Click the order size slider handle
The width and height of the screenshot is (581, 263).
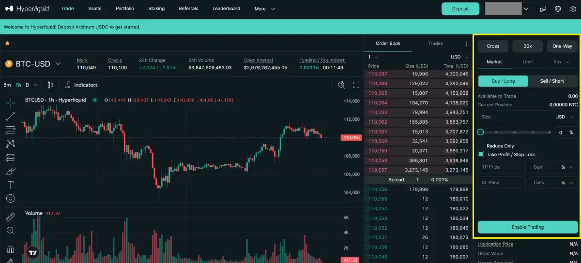pyautogui.click(x=481, y=132)
